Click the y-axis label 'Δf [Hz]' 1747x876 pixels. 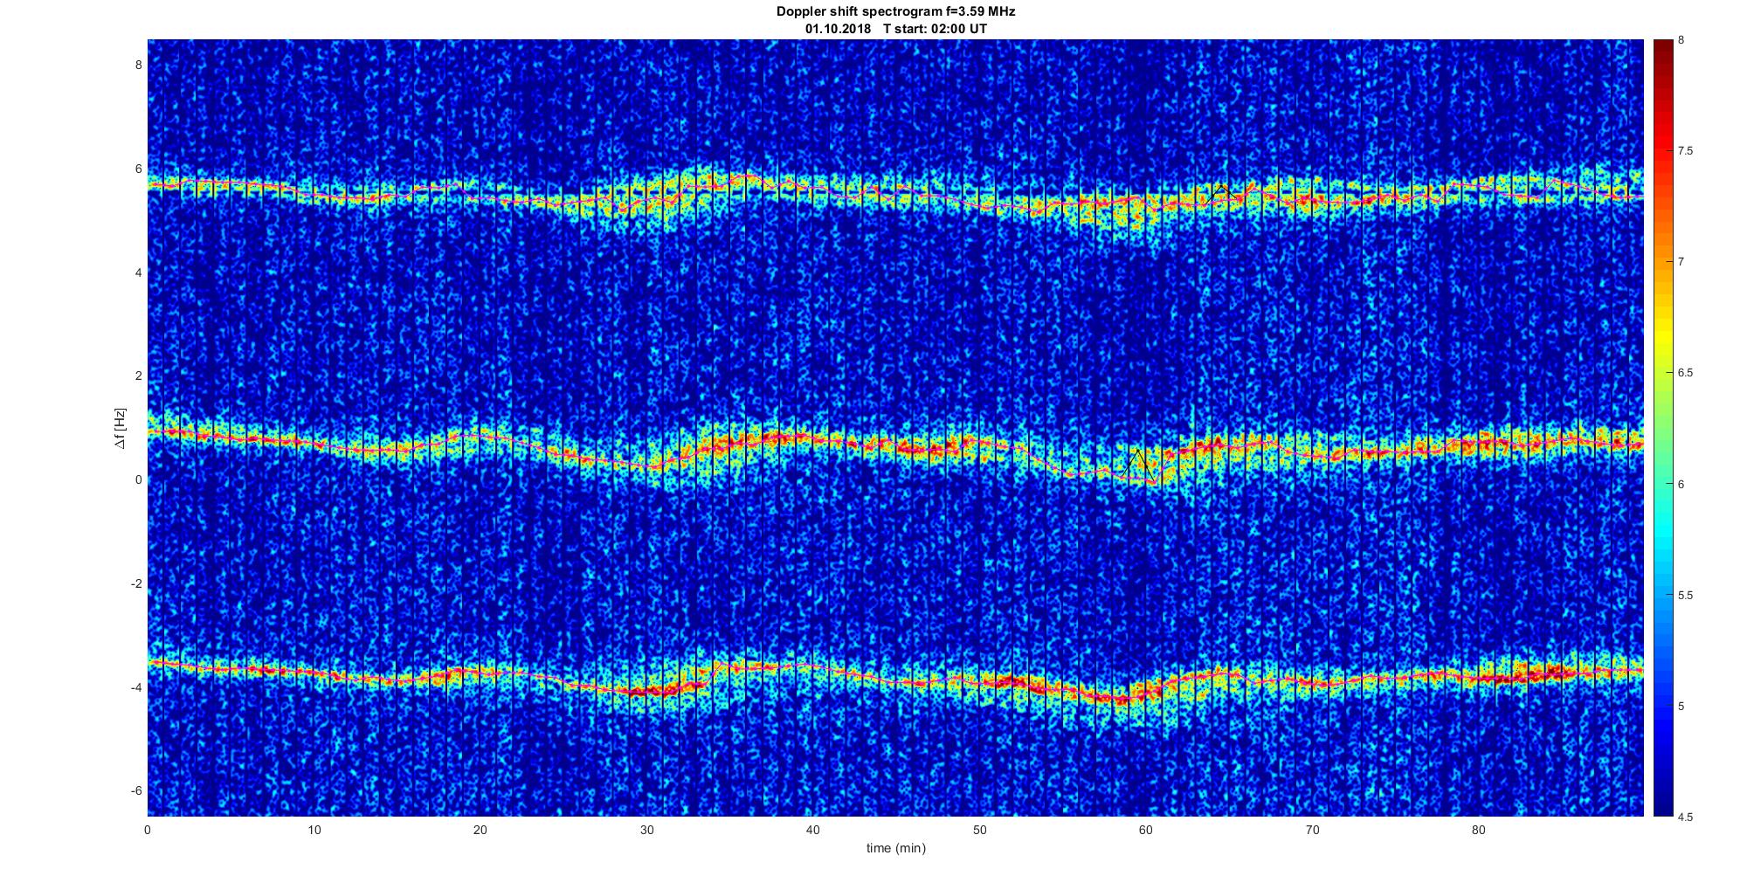point(121,428)
